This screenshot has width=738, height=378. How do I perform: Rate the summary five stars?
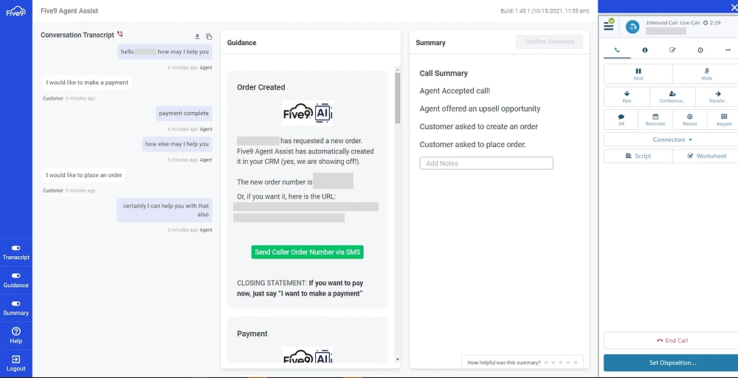[575, 362]
